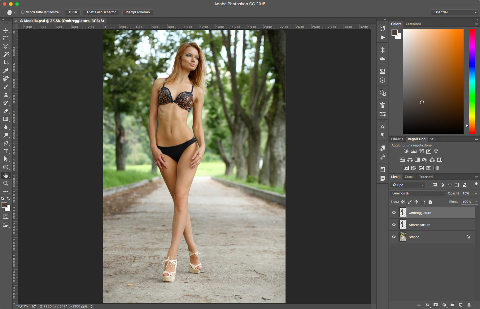
Task: Select the Dodge tool
Action: (6, 135)
